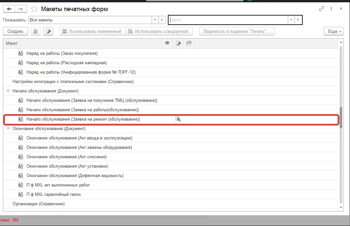Clear the Показывать filter with the x
350x226 pixels.
pos(162,20)
